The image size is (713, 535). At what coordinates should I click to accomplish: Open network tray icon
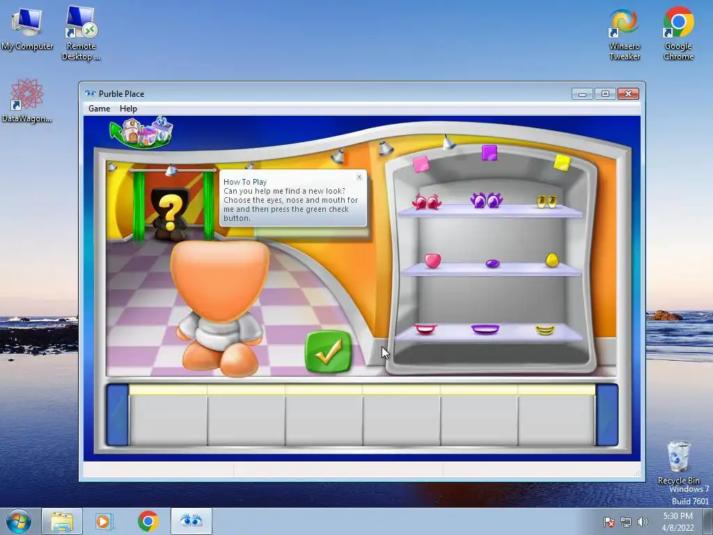click(x=626, y=522)
